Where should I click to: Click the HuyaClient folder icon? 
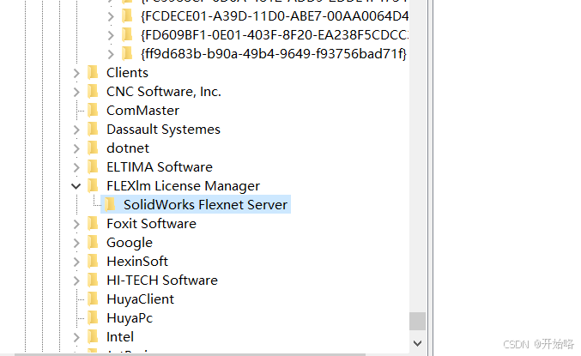point(93,299)
